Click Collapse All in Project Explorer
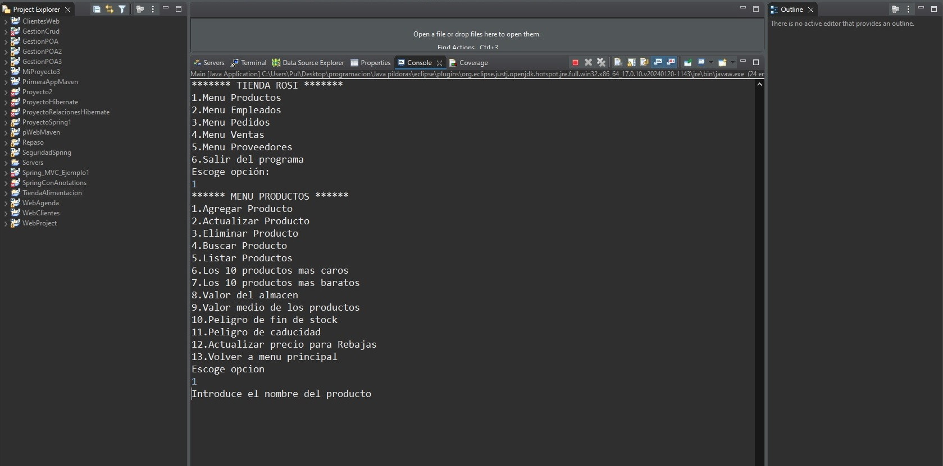Screen dimensions: 943x466 pyautogui.click(x=97, y=10)
